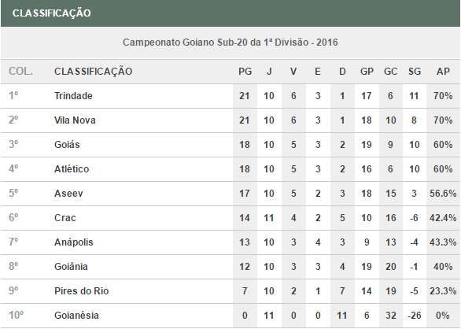Screen dimensions: 461x329
Task: Click the COL. column header
Action: 20,72
